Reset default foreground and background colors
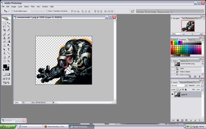The width and height of the screenshot is (206, 129). pos(3,70)
